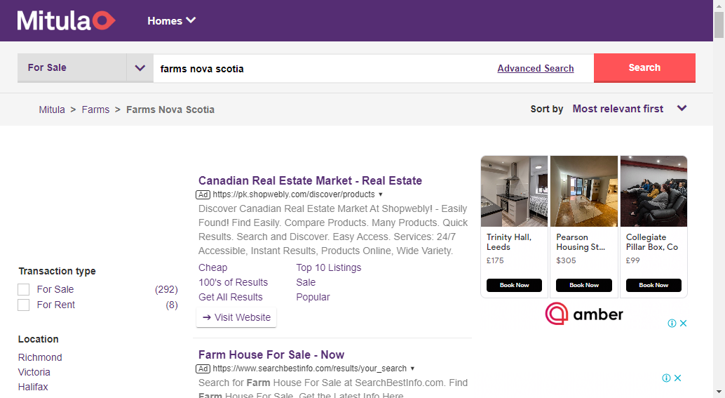This screenshot has width=725, height=398.
Task: Click the scrollbar down arrow
Action: coord(719,393)
